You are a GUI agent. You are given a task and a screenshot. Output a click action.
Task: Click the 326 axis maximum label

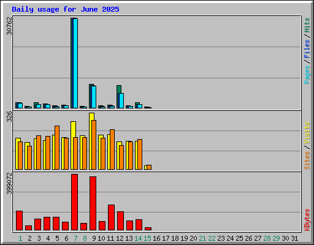[9, 116]
